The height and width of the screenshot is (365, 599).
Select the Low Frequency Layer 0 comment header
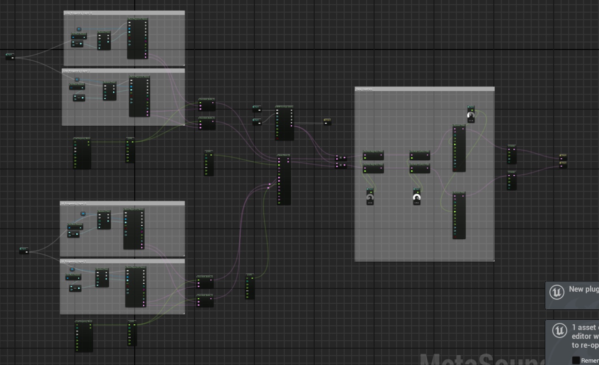[x=124, y=13]
